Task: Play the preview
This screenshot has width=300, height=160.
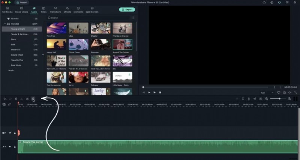Action: pyautogui.click(x=154, y=92)
